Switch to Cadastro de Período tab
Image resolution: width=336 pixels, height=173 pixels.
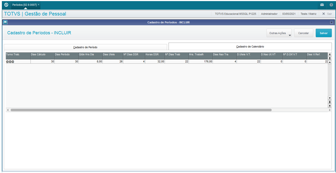pos(86,47)
